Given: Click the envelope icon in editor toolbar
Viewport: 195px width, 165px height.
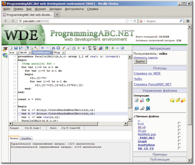Looking at the screenshot, I should click(x=32, y=48).
